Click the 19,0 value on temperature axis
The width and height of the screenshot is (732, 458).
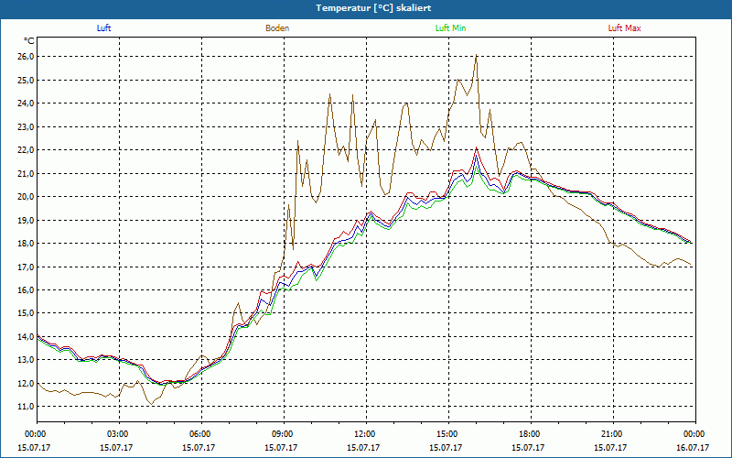coord(26,220)
